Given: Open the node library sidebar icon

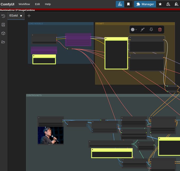Looking at the screenshot, I should 3,25.
